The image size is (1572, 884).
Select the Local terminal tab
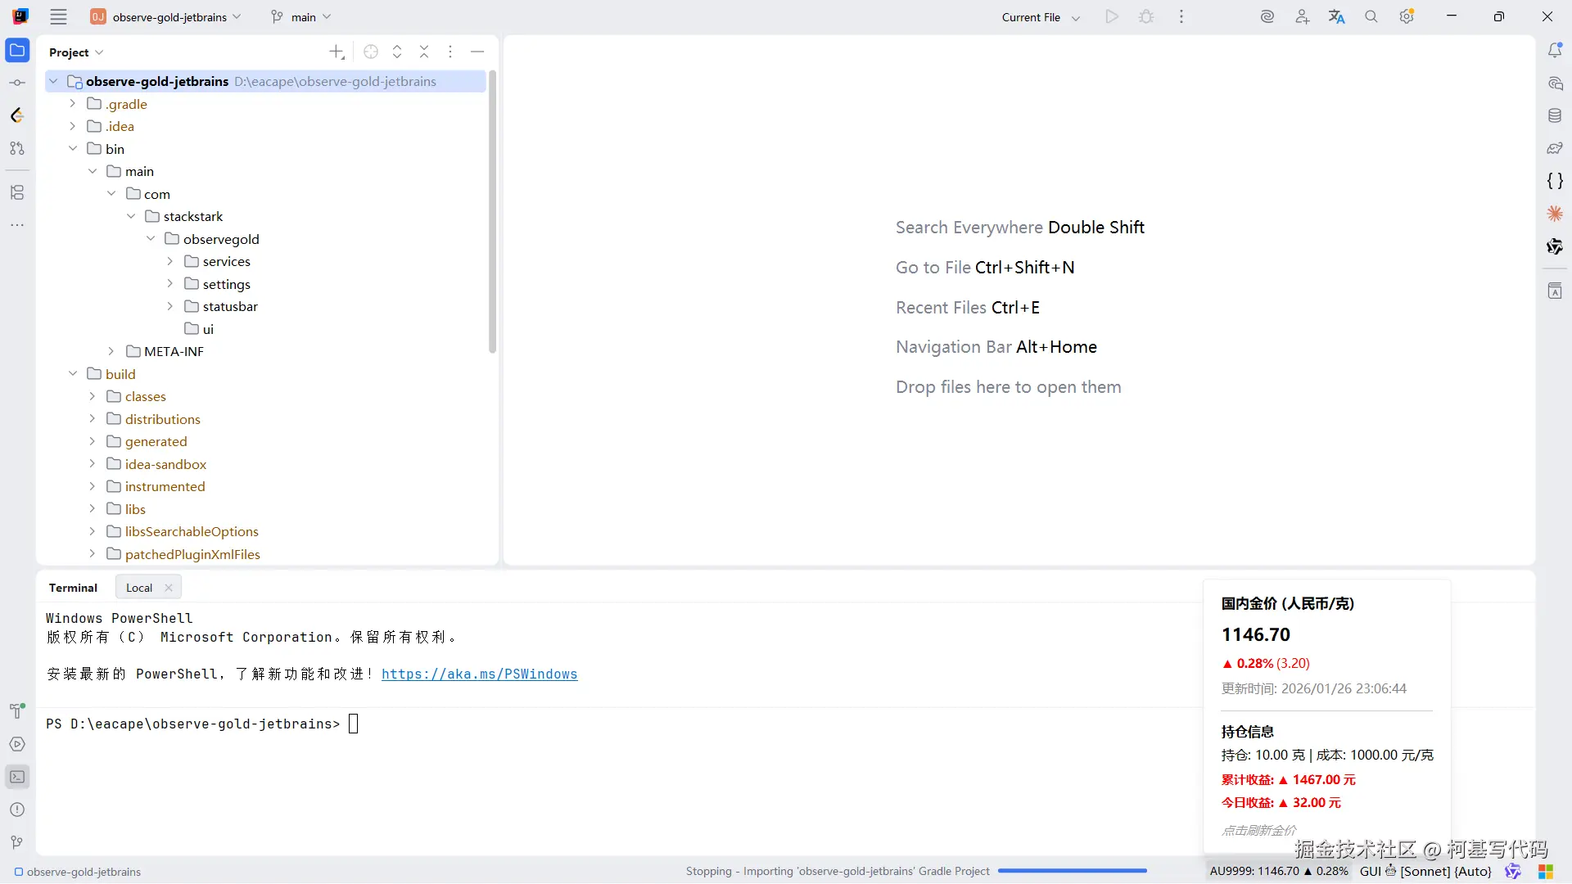[139, 588]
